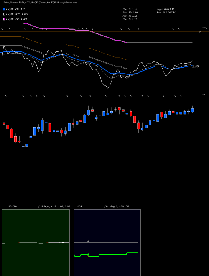Click the blue DOW ST legend swatch
The image size is (209, 276).
(x=4, y=9)
